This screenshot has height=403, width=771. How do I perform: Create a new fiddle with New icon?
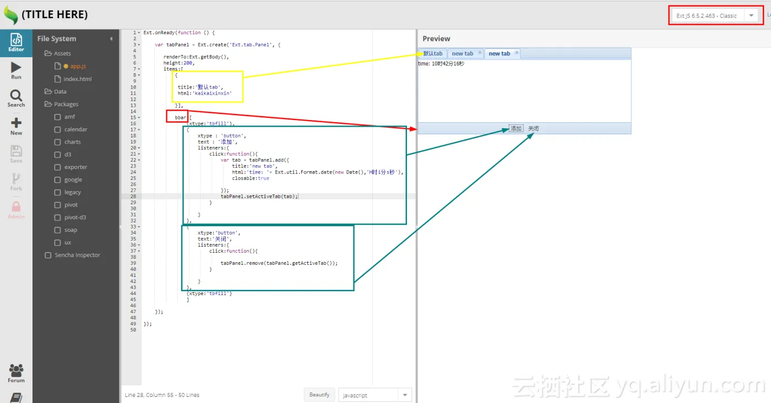pyautogui.click(x=16, y=127)
